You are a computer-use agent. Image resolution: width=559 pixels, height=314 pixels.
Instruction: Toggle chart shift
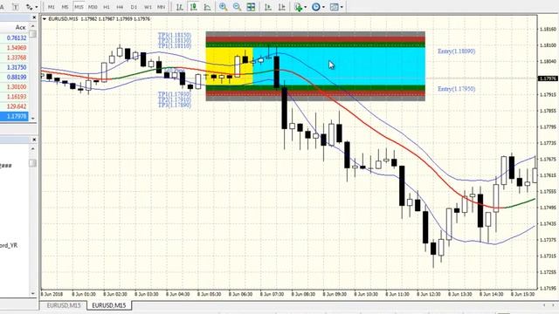(282, 7)
